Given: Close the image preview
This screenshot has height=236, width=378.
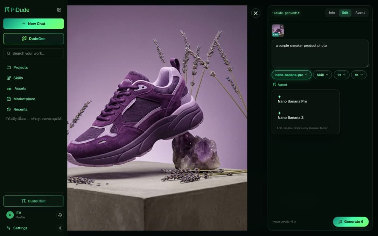Looking at the screenshot, I should pos(255,13).
